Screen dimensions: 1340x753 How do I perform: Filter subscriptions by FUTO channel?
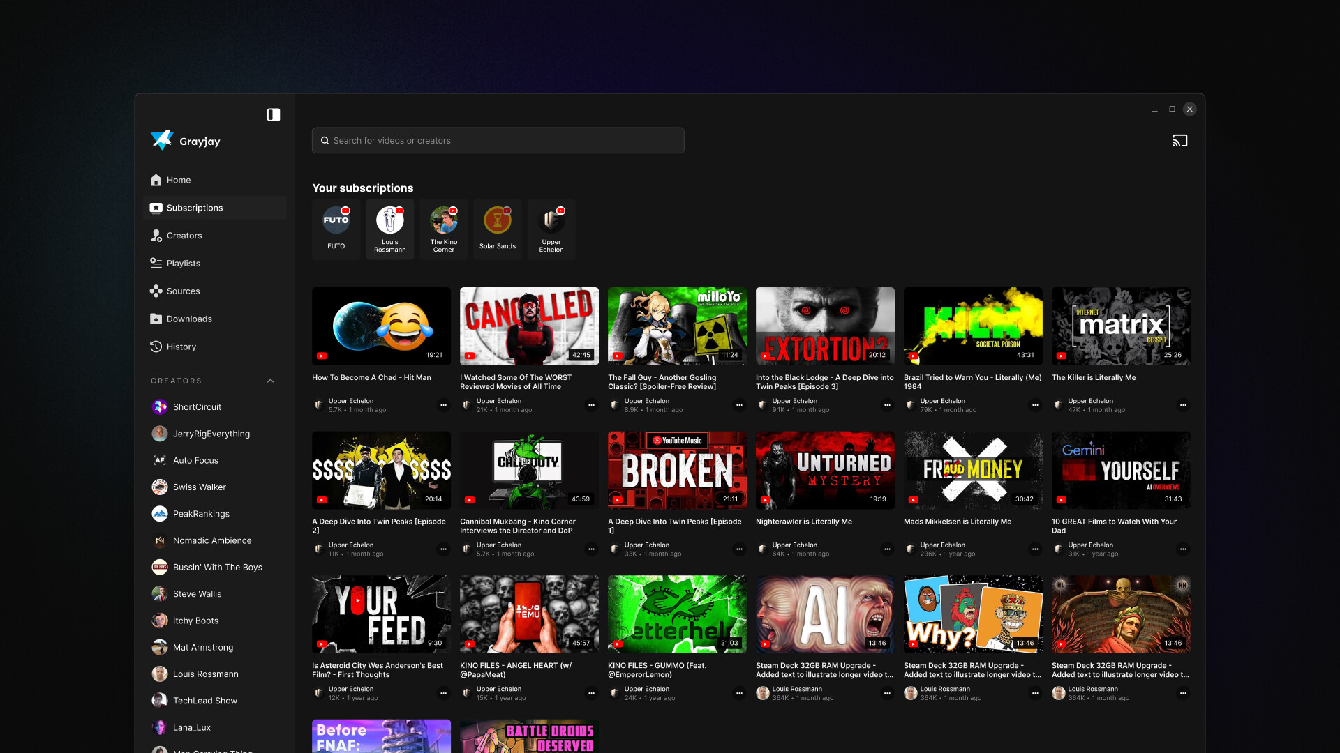pyautogui.click(x=336, y=229)
